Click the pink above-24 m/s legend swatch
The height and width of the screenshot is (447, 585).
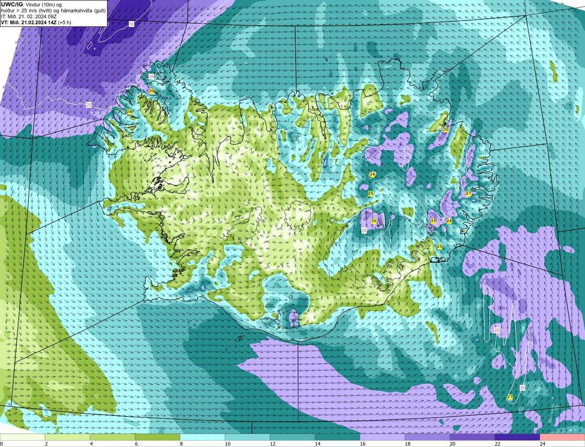pos(562,437)
